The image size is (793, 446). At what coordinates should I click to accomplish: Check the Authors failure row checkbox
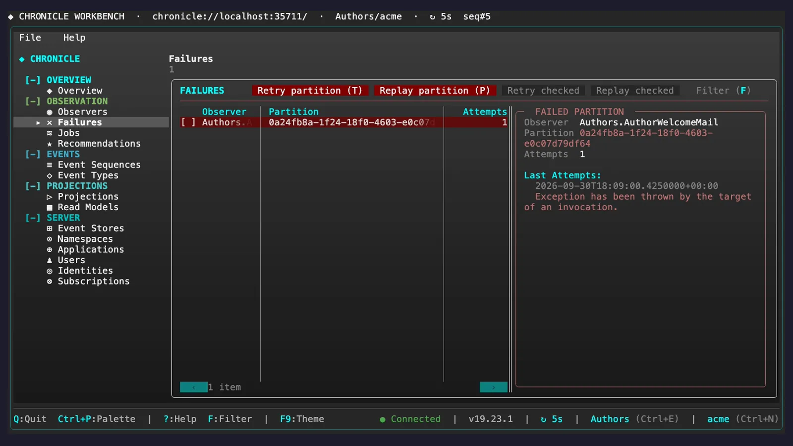[188, 122]
